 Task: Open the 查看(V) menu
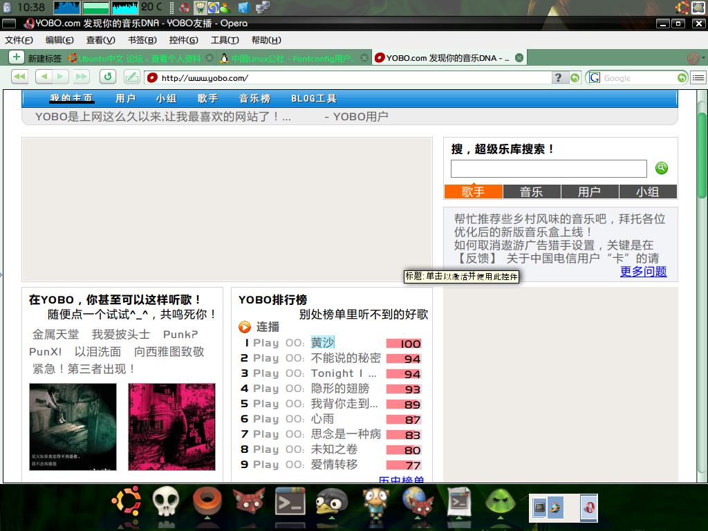[101, 40]
